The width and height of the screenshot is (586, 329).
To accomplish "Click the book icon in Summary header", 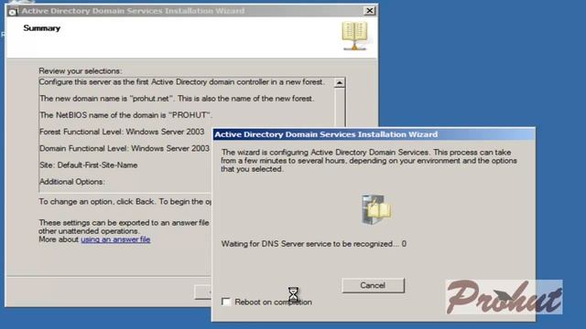I will [x=354, y=36].
